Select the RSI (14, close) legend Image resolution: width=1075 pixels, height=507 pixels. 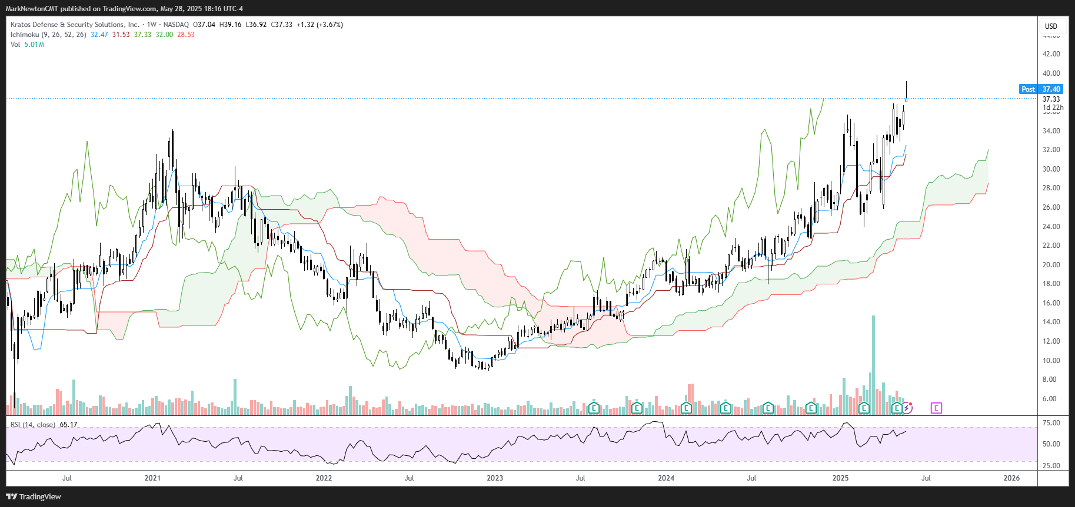(x=33, y=425)
